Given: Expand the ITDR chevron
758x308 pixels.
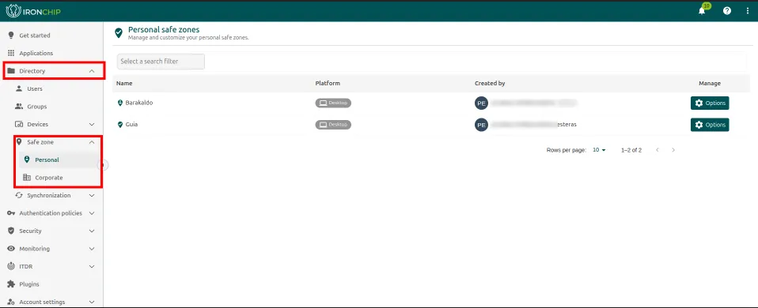Looking at the screenshot, I should pyautogui.click(x=92, y=266).
